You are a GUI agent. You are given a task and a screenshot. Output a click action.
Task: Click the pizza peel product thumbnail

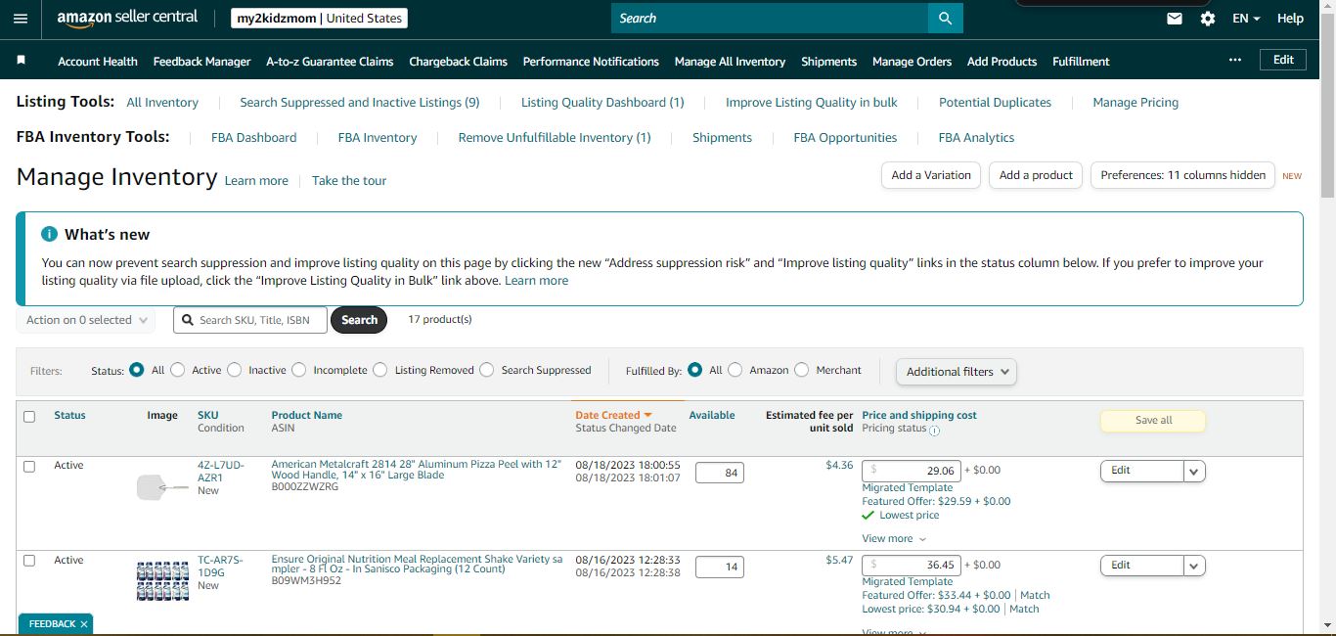pyautogui.click(x=162, y=486)
